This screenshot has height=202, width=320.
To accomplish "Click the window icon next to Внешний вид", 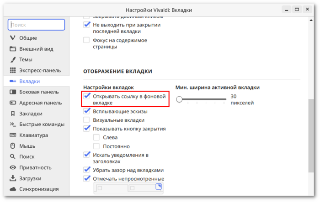I will pos(13,49).
